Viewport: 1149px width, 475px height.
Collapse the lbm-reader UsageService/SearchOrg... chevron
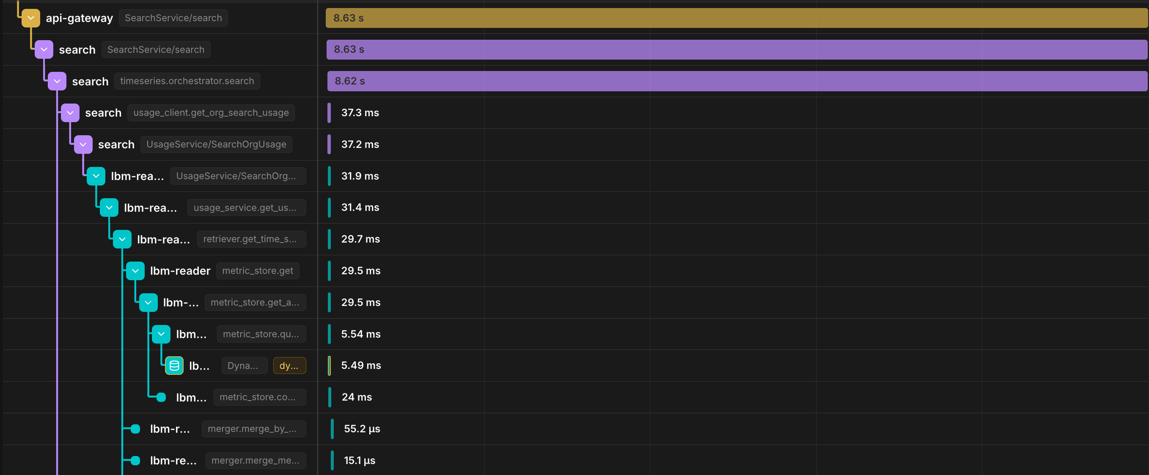pos(96,176)
